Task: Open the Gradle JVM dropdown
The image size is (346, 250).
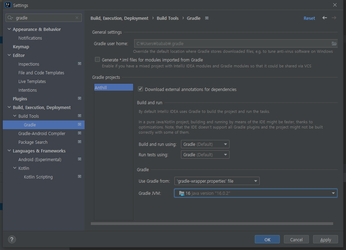Action: click(256, 193)
